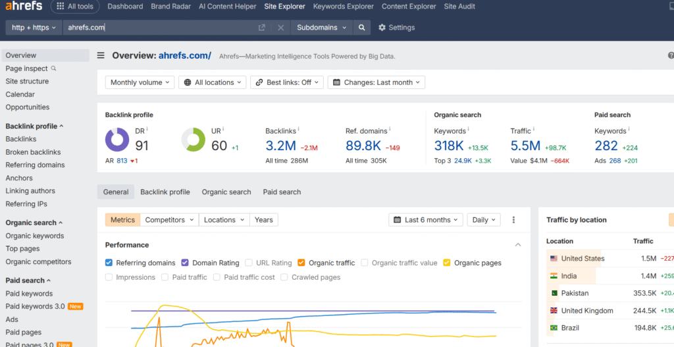Click the Pakistan flag icon
The image size is (674, 347).
[x=554, y=293]
